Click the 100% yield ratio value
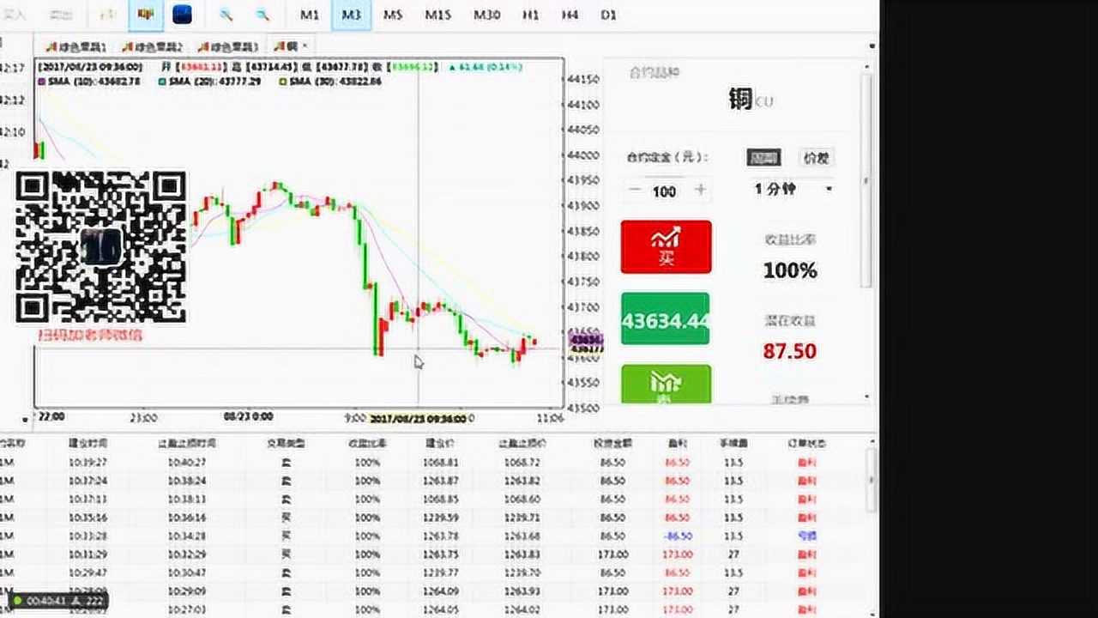 click(x=790, y=271)
